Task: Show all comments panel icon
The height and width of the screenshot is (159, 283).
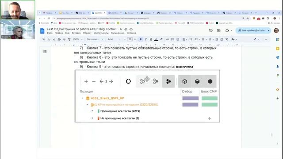Action: [x=219, y=30]
